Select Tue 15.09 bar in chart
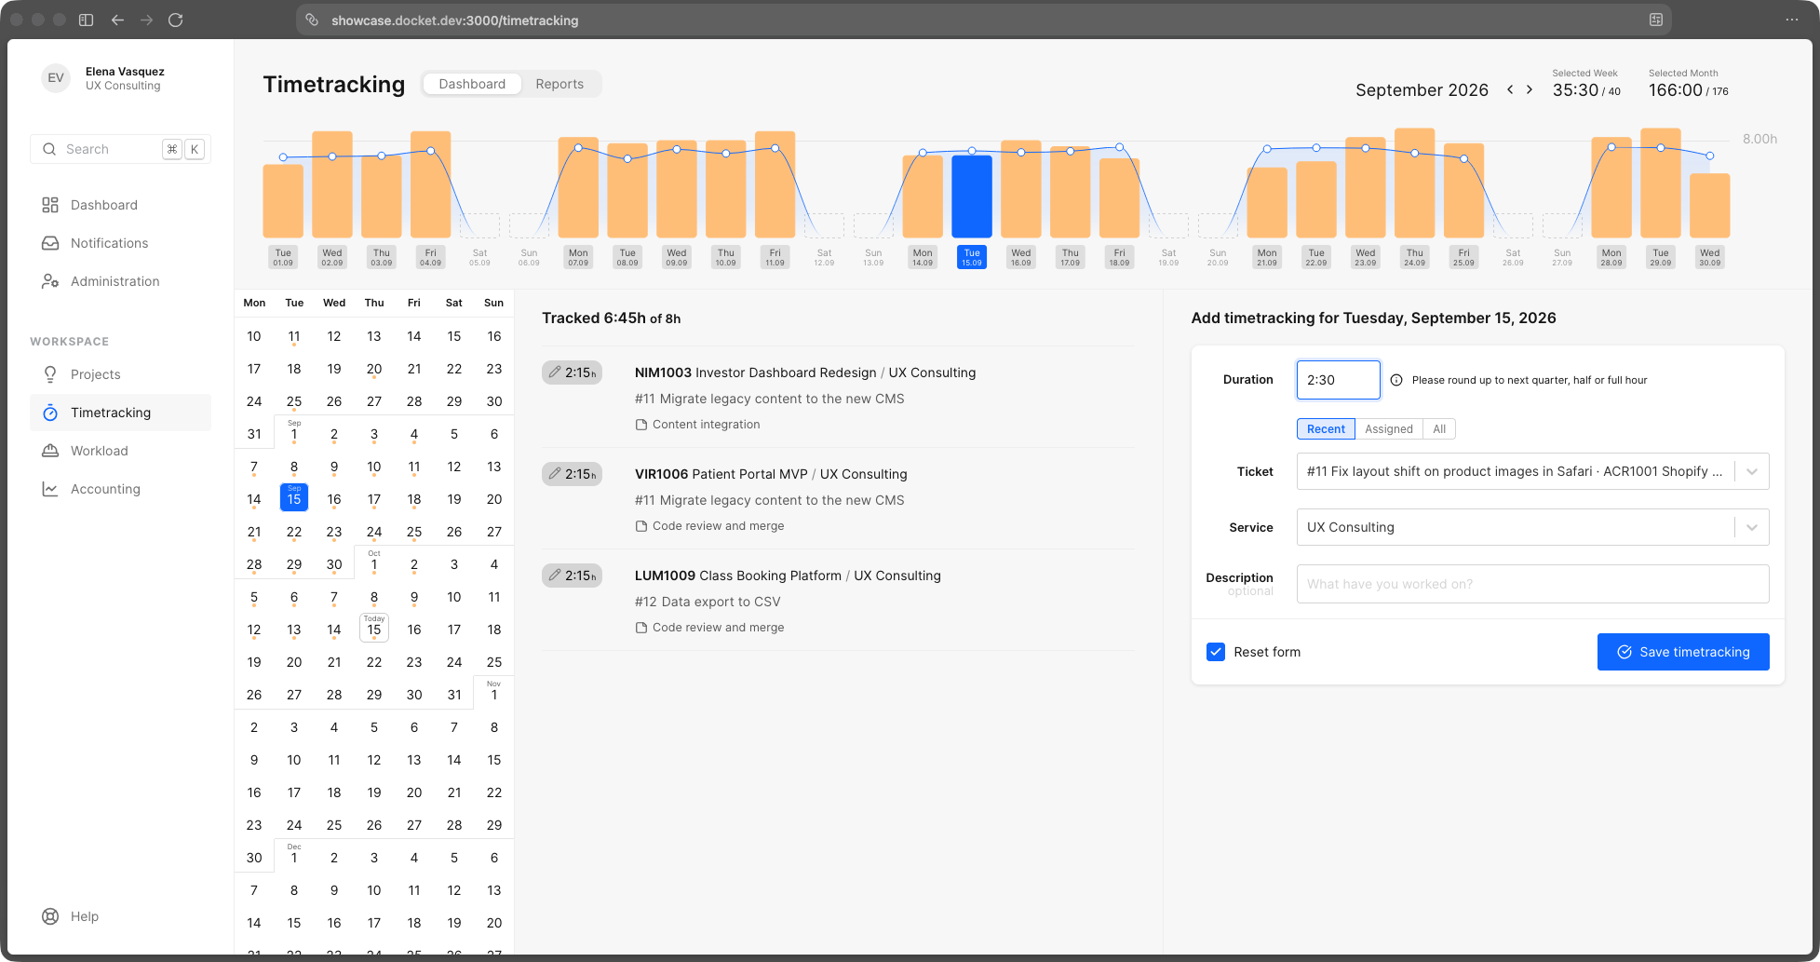The image size is (1820, 962). (972, 196)
